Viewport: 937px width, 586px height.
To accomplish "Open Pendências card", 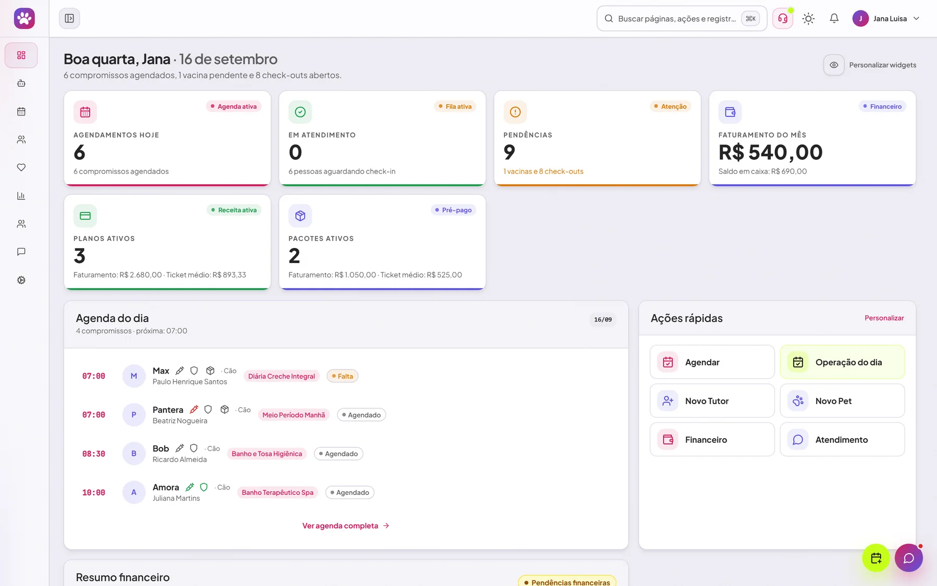I will tap(597, 138).
